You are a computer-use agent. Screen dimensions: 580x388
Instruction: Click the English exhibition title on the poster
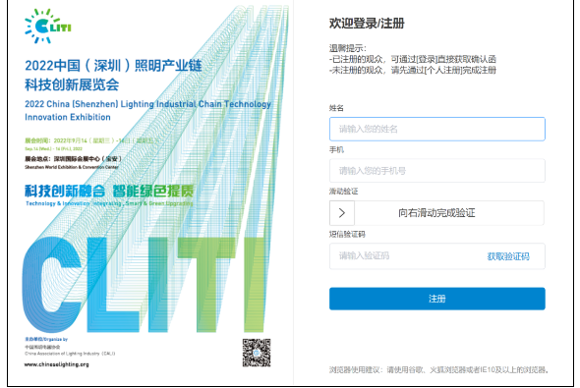point(147,110)
